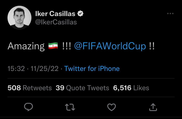The image size is (182, 119).
Task: Open the three-dot more options menu
Action: click(x=170, y=14)
